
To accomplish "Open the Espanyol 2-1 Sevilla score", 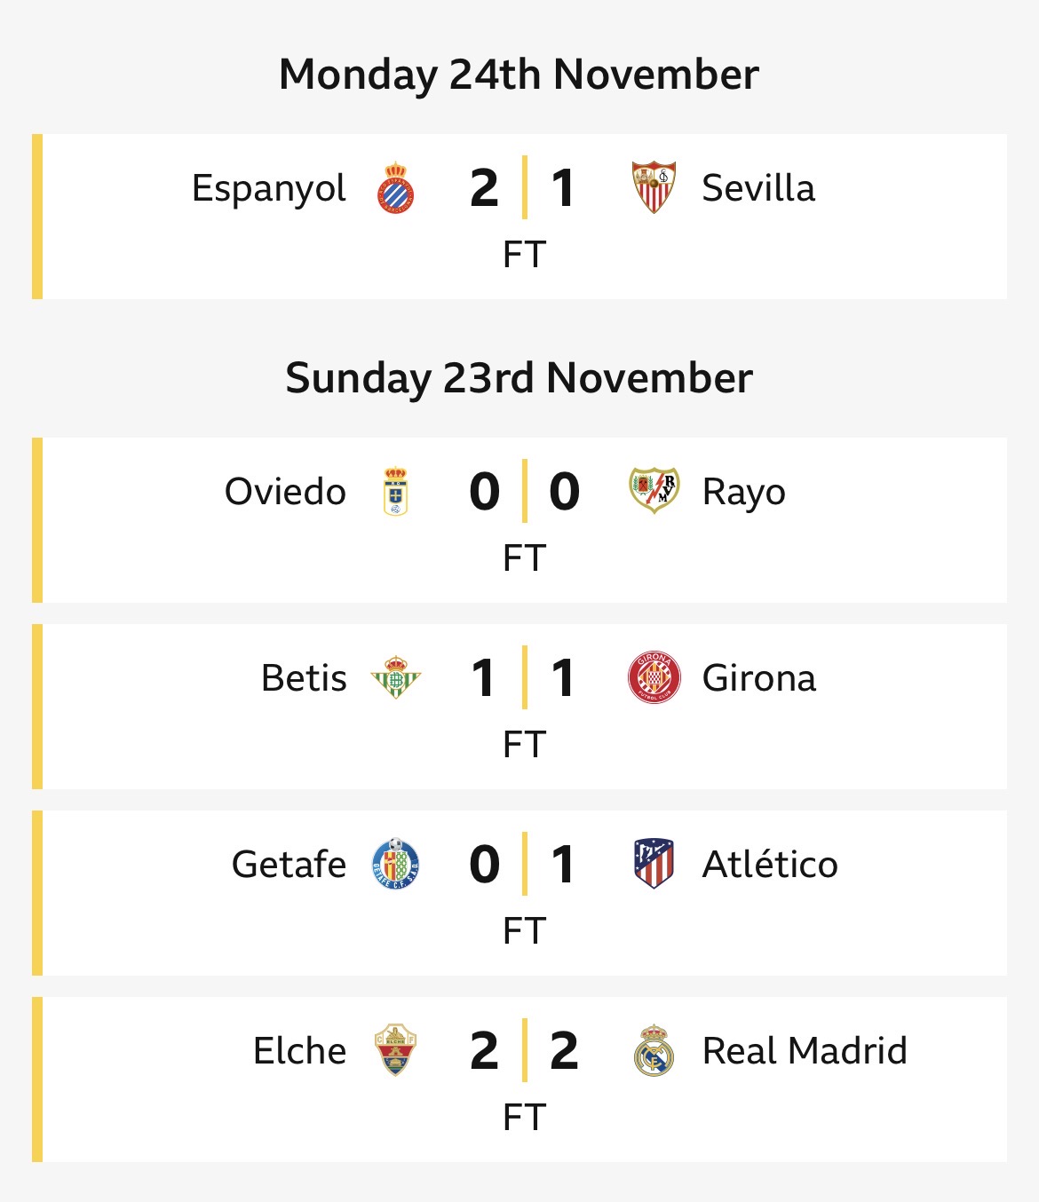I will (524, 188).
